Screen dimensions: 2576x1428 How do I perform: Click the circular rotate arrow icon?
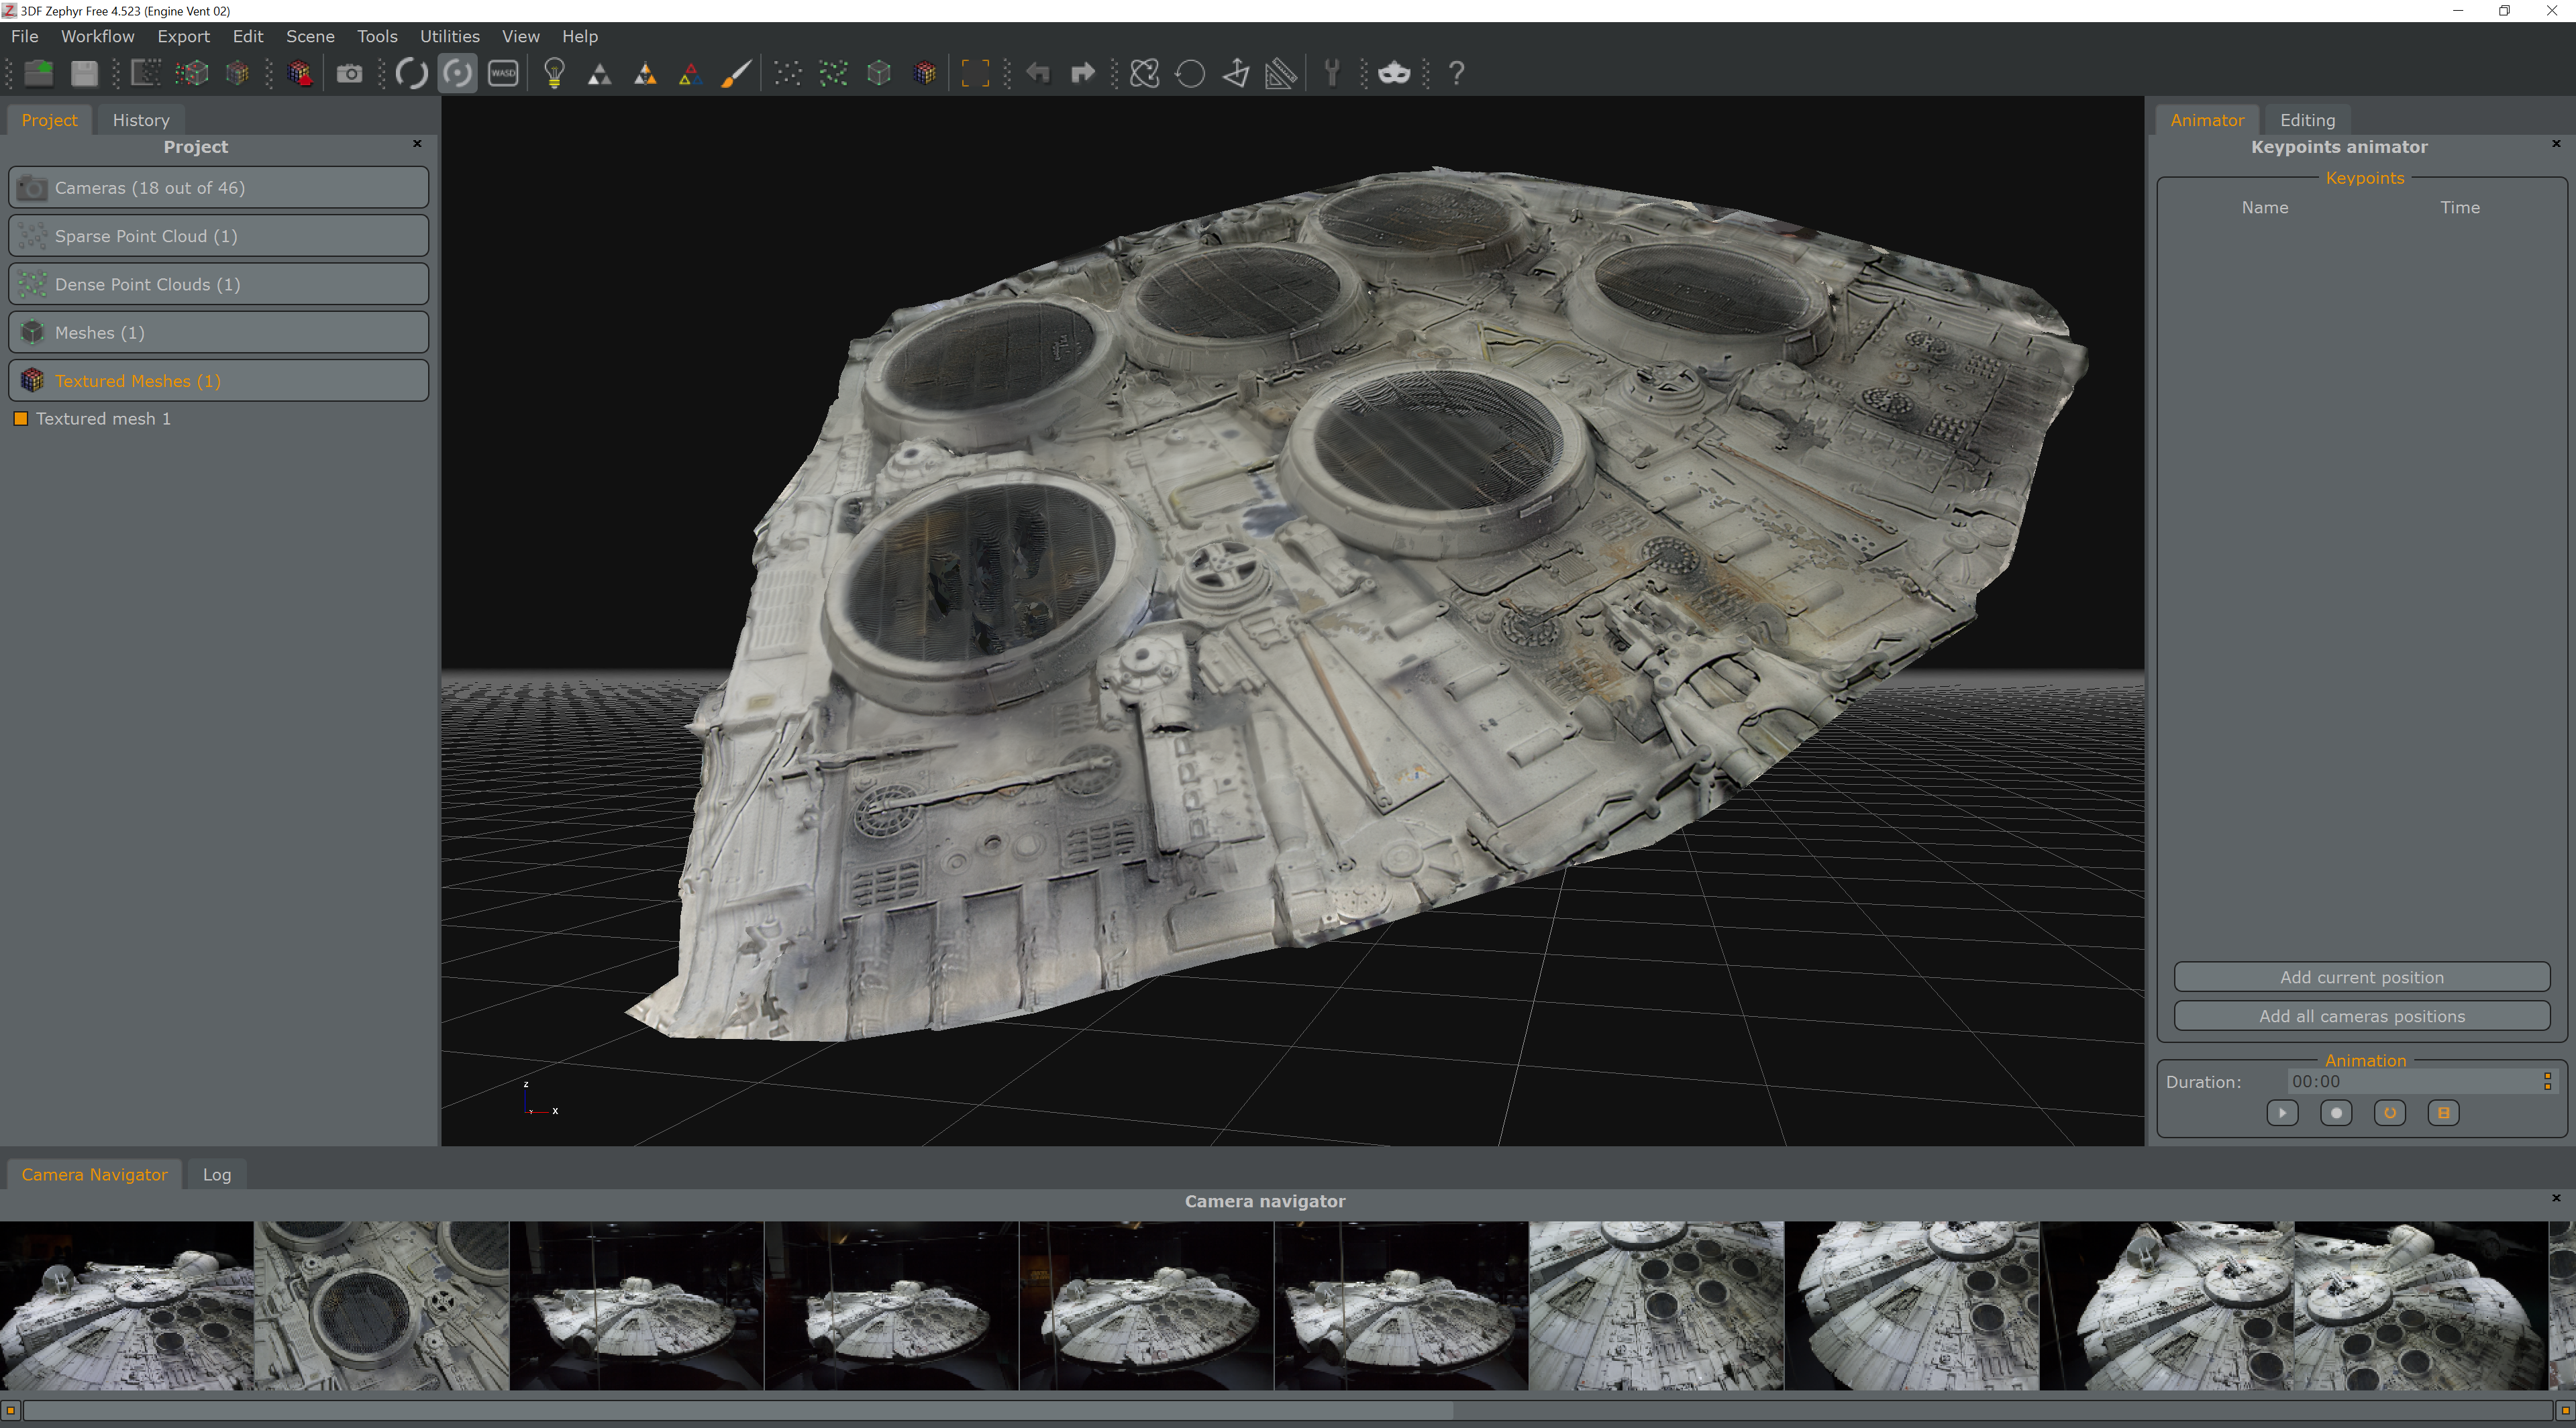point(1190,73)
